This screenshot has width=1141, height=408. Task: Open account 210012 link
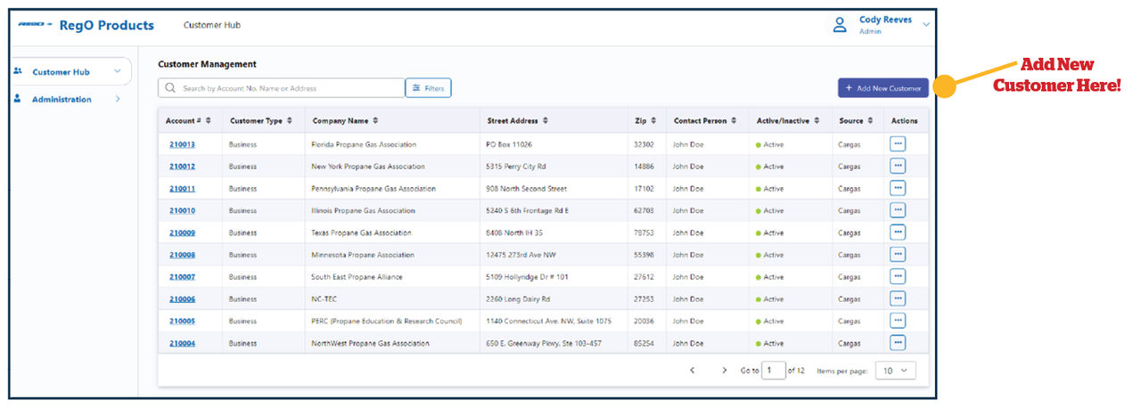182,167
